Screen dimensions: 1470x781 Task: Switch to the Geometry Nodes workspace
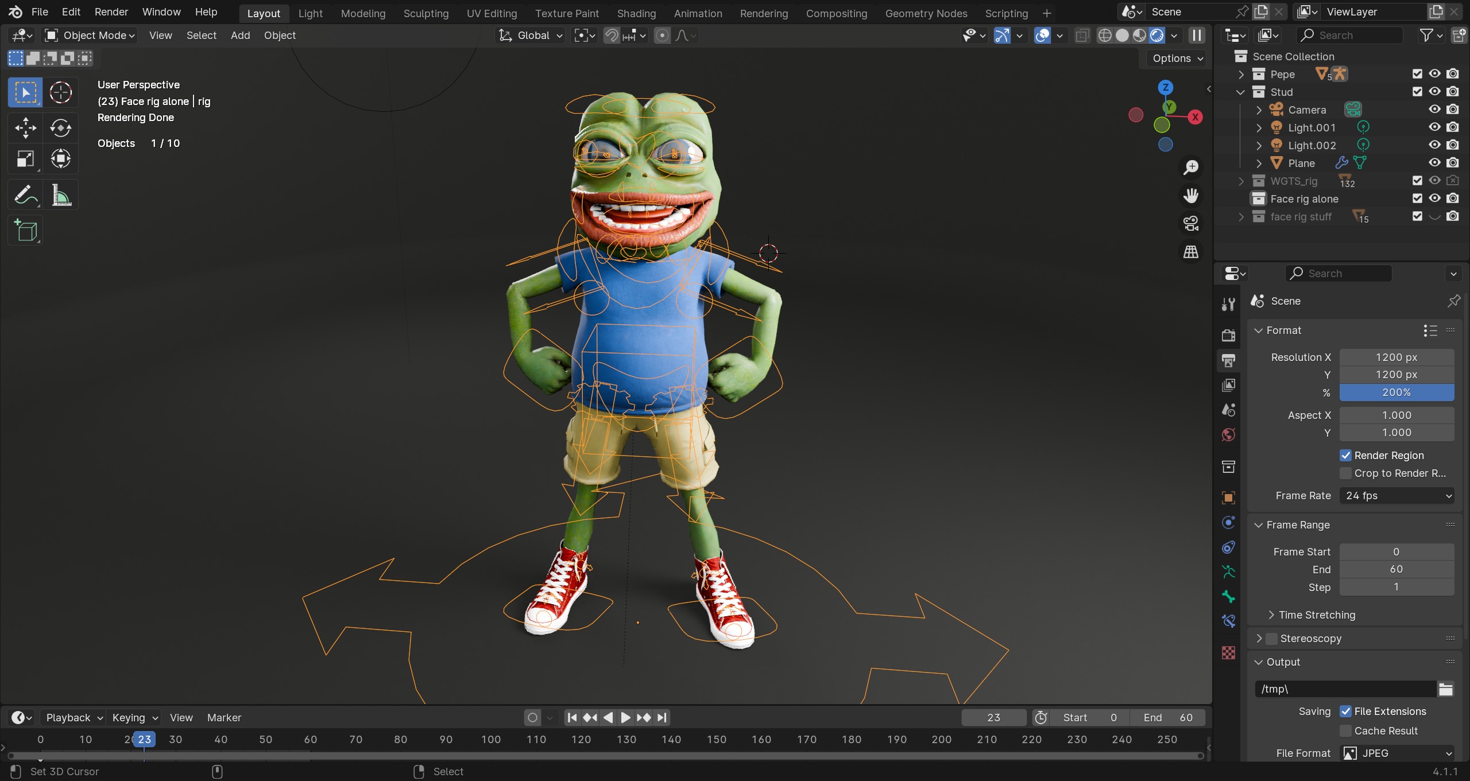point(926,13)
